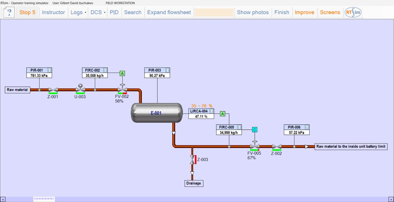394x202 pixels.
Task: Click the Stop 5 button
Action: (27, 12)
